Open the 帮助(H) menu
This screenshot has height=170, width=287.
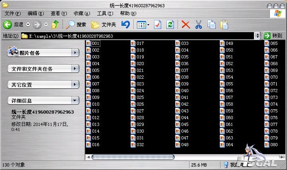pyautogui.click(x=128, y=14)
